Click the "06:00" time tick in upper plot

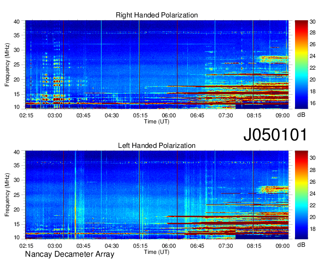(x=169, y=115)
